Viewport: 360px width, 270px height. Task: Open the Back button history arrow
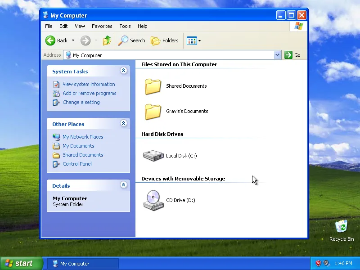(72, 40)
